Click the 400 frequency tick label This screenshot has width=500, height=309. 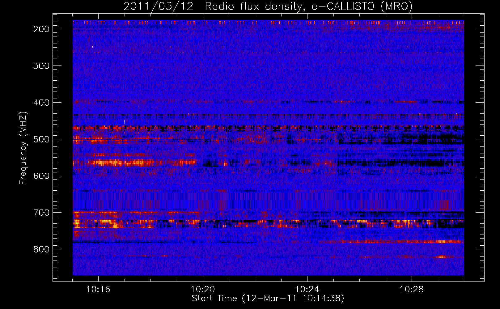[x=41, y=103]
